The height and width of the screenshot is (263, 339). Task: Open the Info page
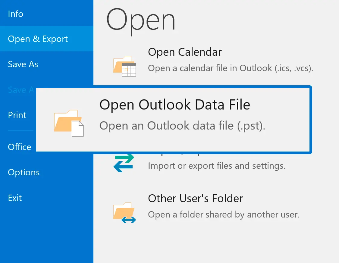click(16, 14)
